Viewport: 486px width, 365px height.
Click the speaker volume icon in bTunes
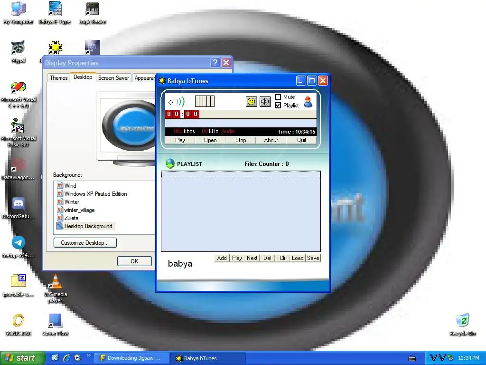pos(265,102)
